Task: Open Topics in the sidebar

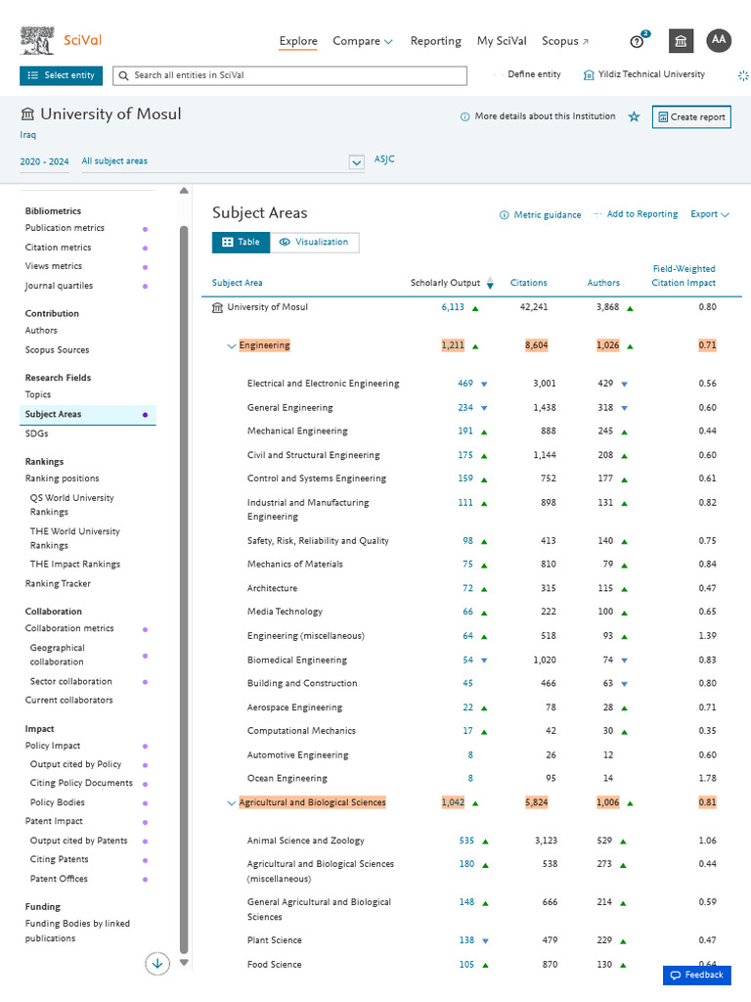Action: pos(38,395)
